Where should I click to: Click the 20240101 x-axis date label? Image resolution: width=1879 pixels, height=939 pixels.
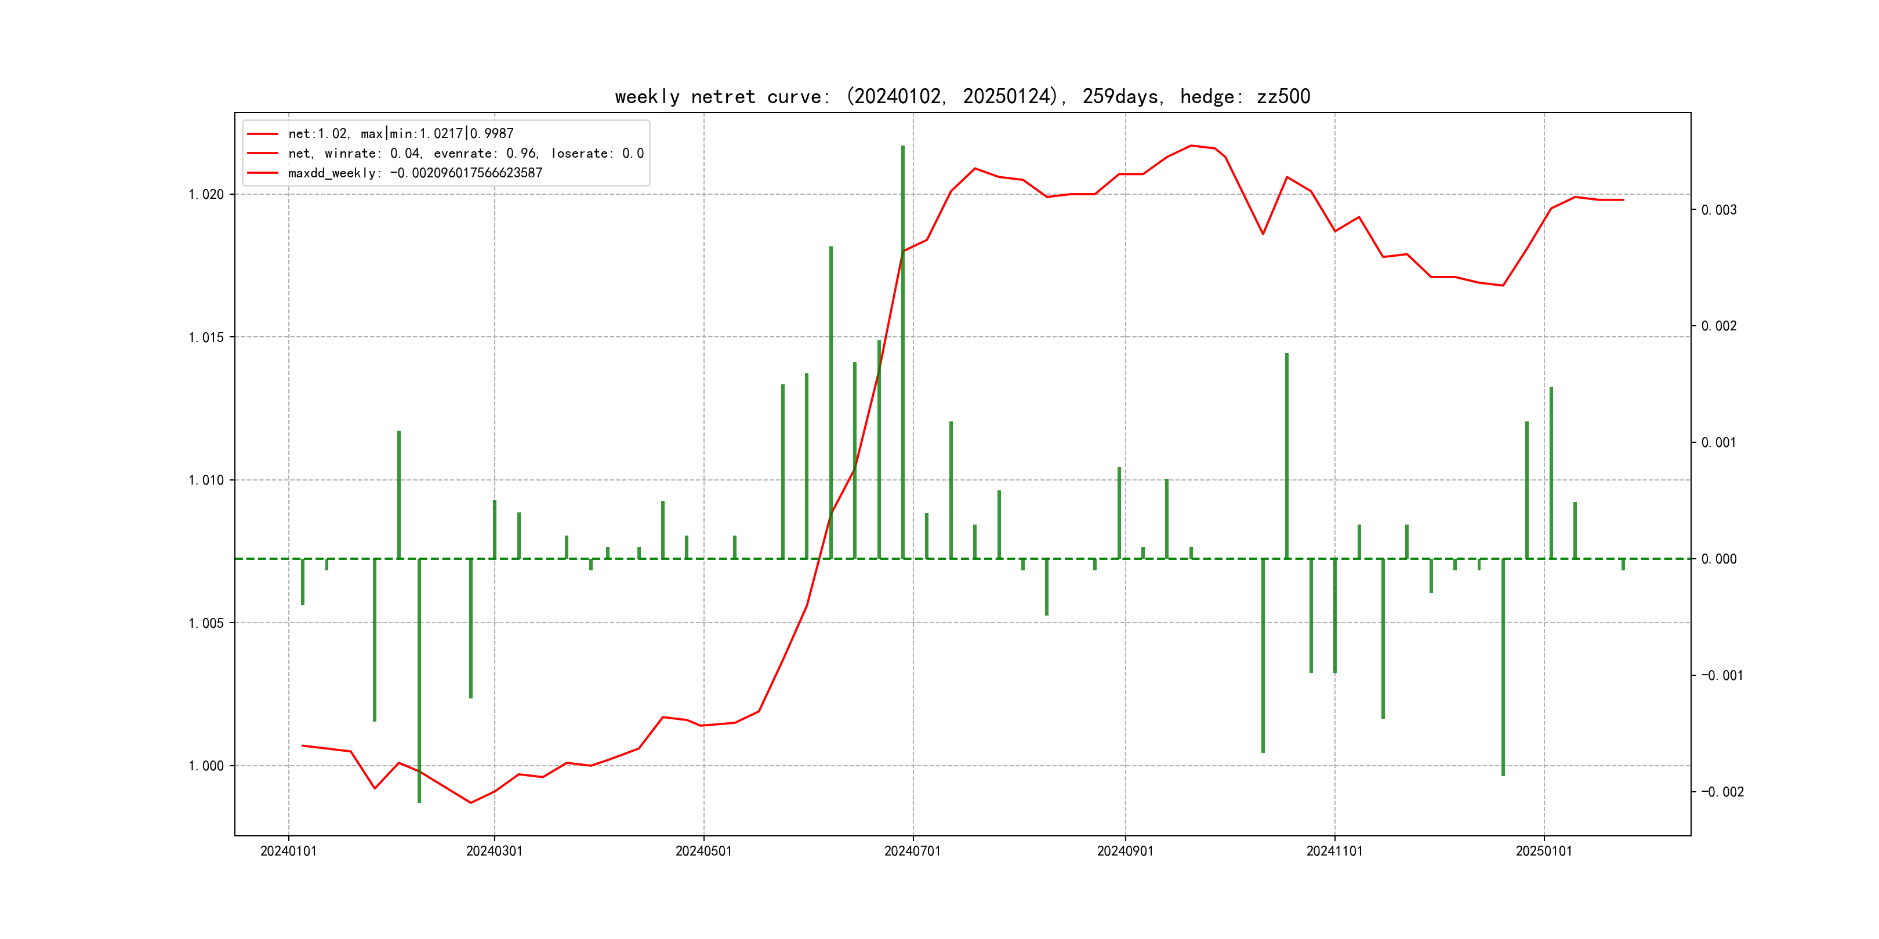[x=288, y=851]
